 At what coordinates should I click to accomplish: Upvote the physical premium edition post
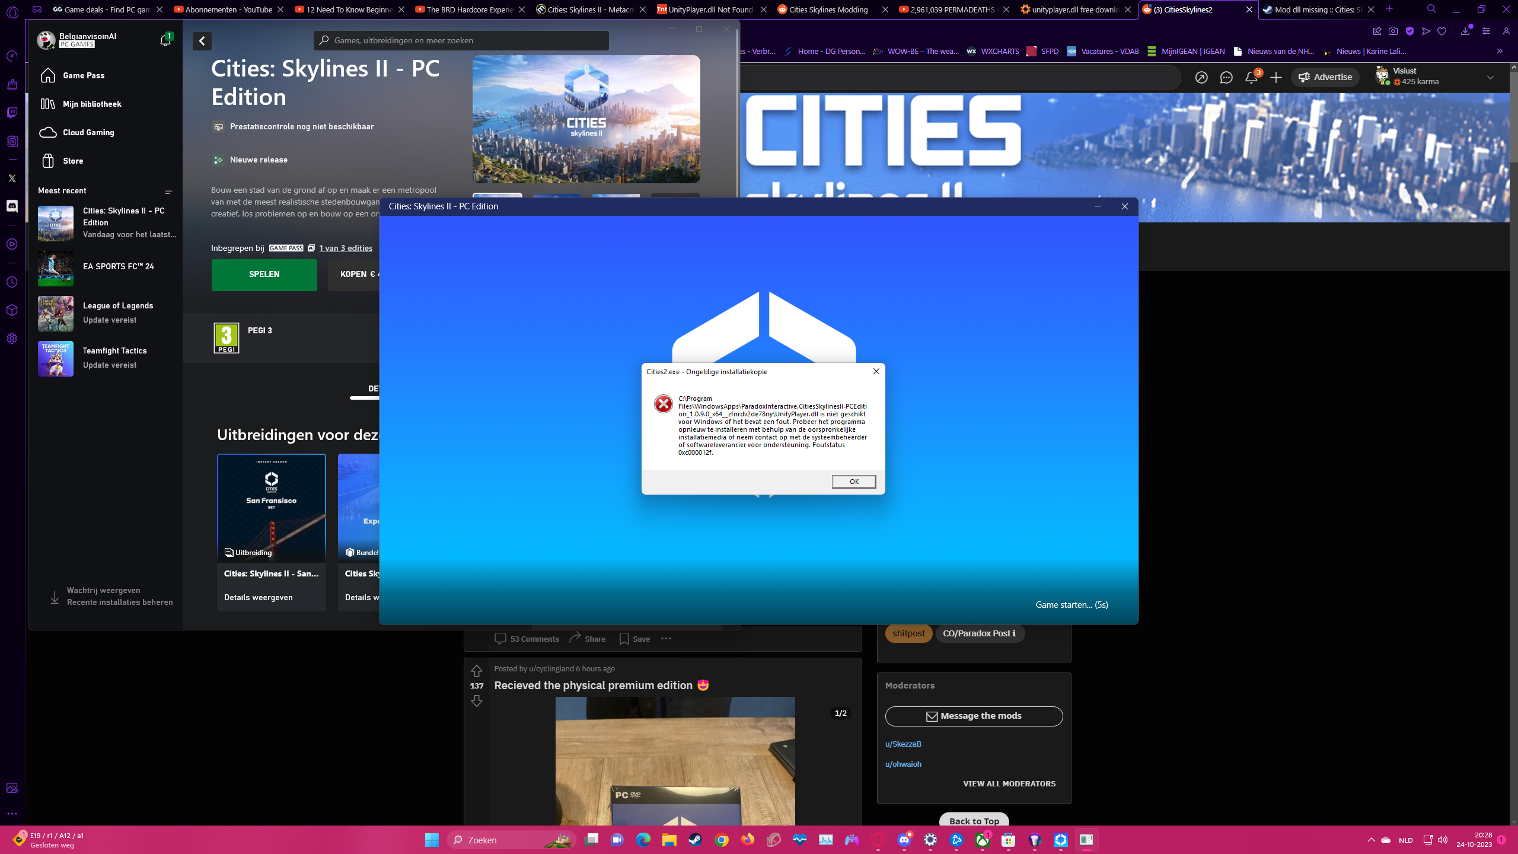477,670
